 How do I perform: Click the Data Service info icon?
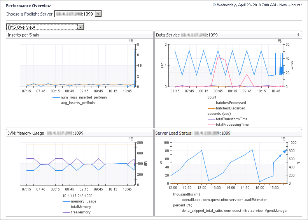[x=298, y=35]
